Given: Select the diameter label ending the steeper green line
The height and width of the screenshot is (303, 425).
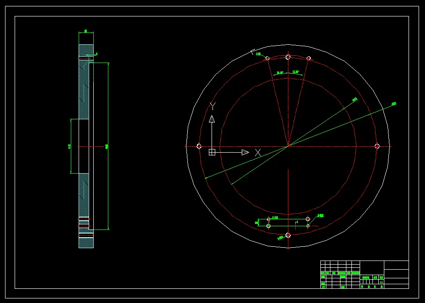Looking at the screenshot, I should (355, 100).
